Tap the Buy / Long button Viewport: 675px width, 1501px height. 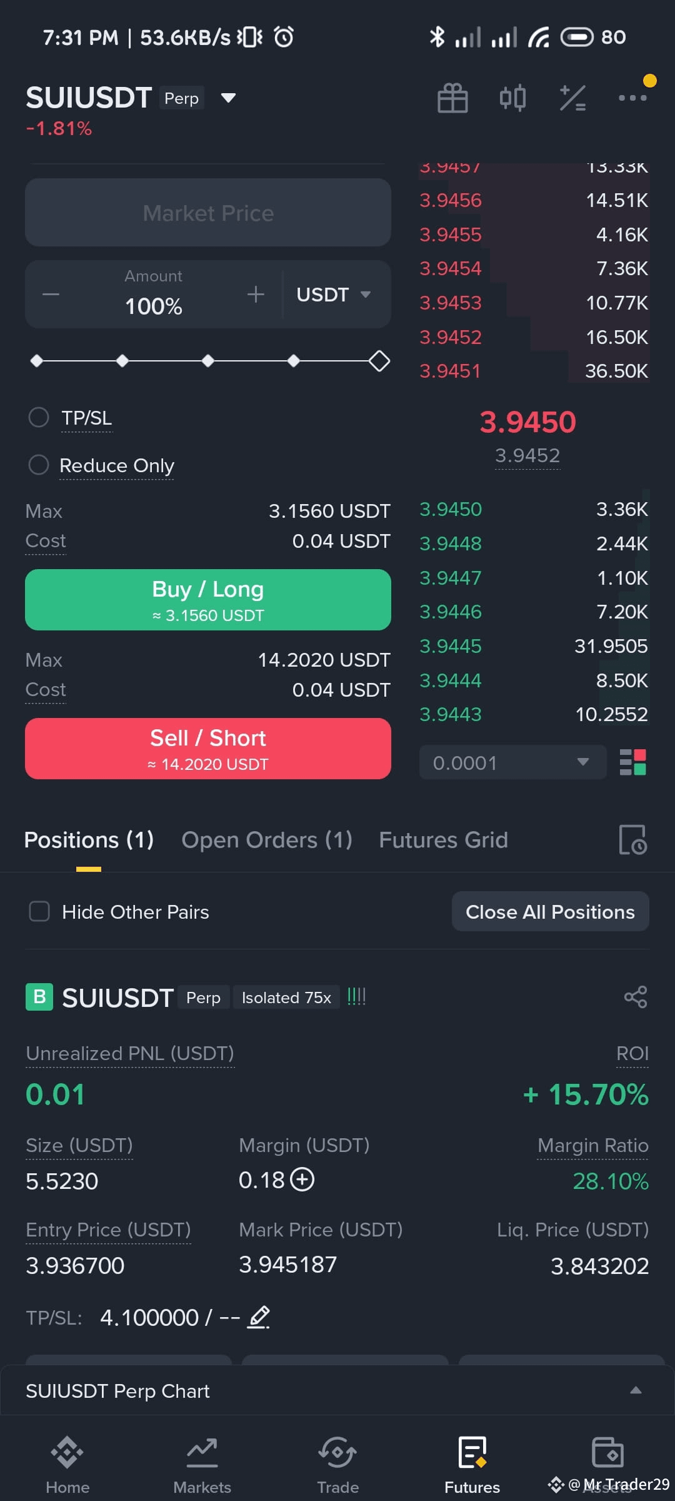point(208,600)
